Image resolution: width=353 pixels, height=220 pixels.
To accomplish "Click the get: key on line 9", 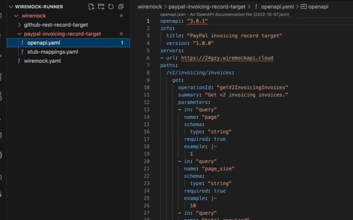I will (x=176, y=80).
